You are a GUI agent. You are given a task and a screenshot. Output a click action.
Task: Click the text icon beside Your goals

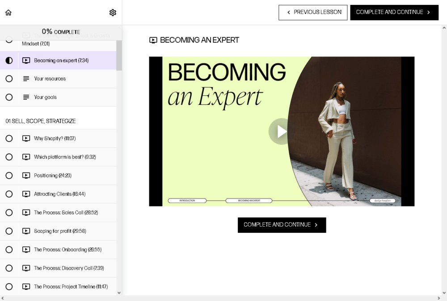26,97
